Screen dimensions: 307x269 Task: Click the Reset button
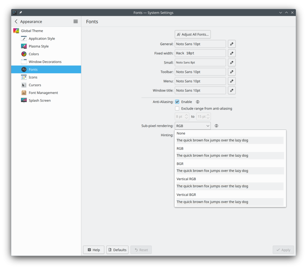tap(141, 250)
